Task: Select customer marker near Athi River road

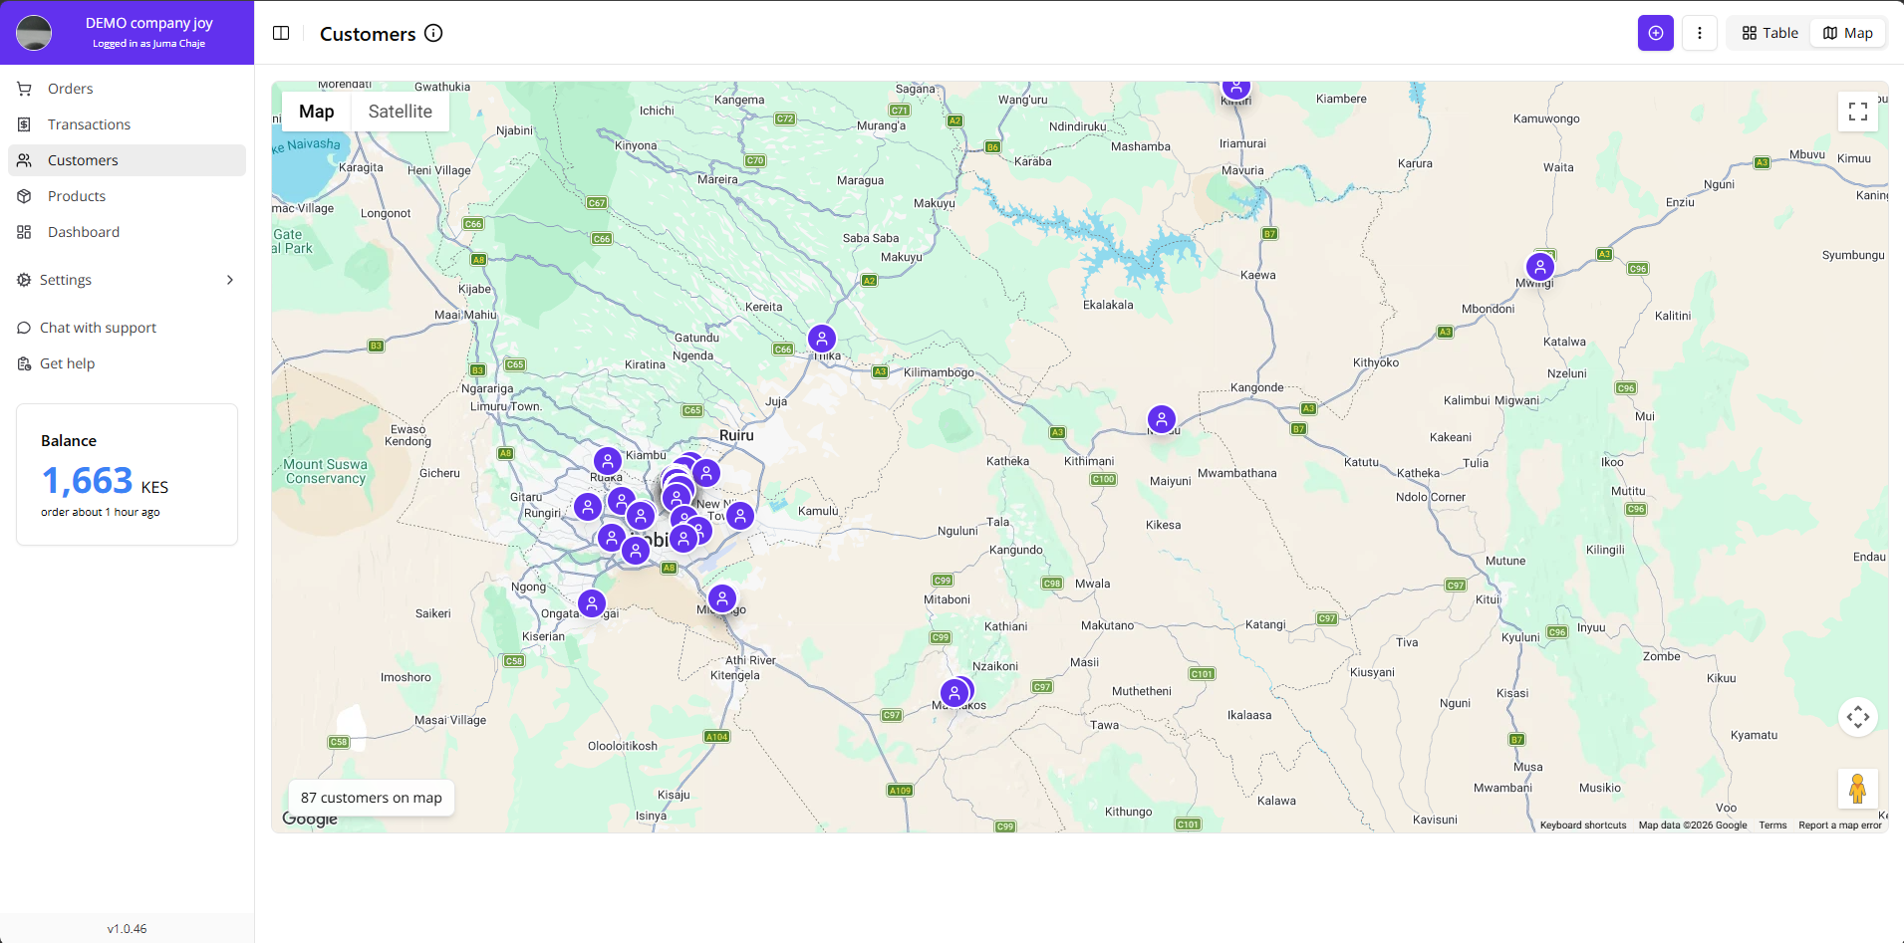Action: (722, 598)
